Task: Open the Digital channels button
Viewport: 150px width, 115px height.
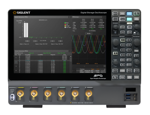Action: click(129, 65)
